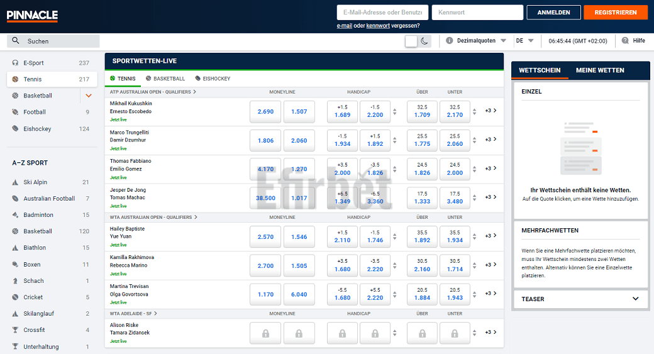This screenshot has height=354, width=654.
Task: Click the E-Sport headset icon
Action: [x=16, y=63]
